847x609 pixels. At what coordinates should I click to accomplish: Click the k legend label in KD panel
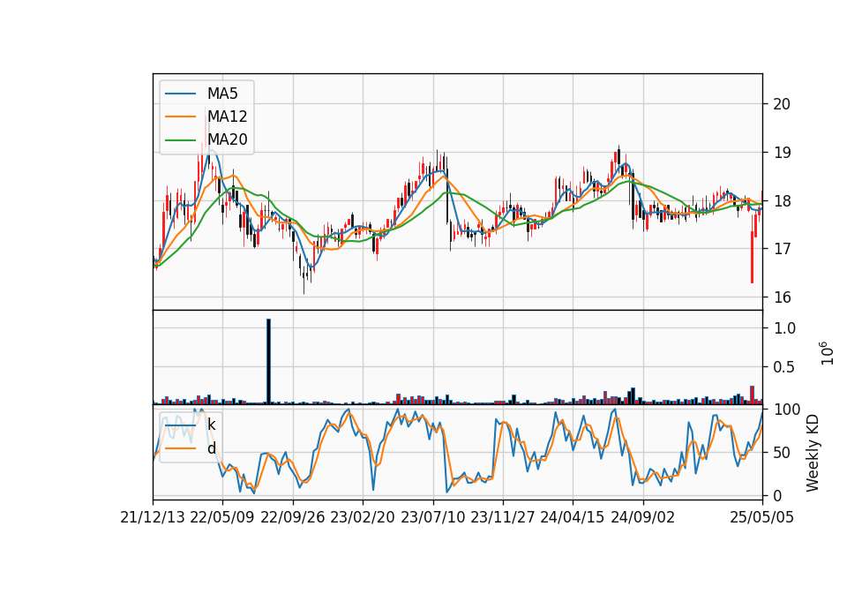(x=211, y=425)
